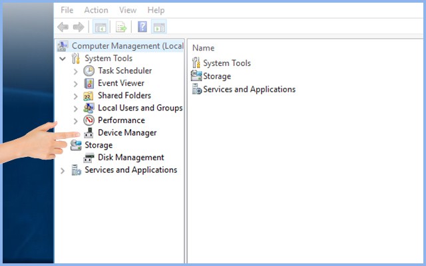This screenshot has height=266, width=426.
Task: Select Task Scheduler in the tree
Action: [x=124, y=70]
